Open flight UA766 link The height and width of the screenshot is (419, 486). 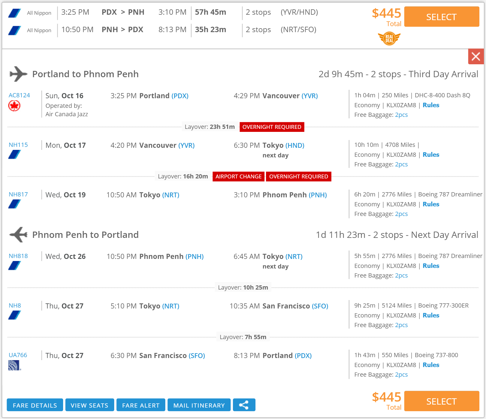[18, 355]
